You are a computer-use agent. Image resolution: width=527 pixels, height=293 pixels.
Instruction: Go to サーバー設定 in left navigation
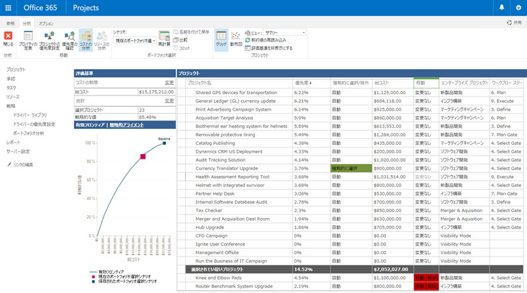(18, 151)
